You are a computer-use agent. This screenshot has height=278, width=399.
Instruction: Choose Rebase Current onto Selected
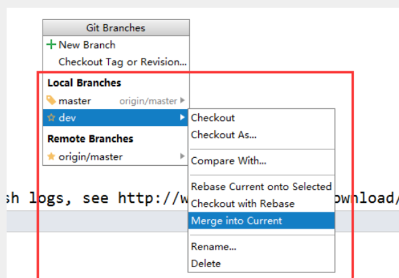[261, 187]
